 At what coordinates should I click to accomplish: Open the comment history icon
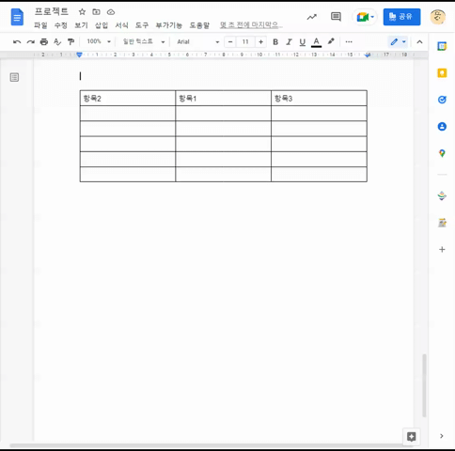(x=336, y=17)
